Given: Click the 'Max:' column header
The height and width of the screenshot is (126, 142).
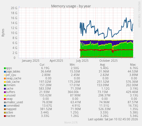Looking at the screenshot, I should [x=133, y=65].
